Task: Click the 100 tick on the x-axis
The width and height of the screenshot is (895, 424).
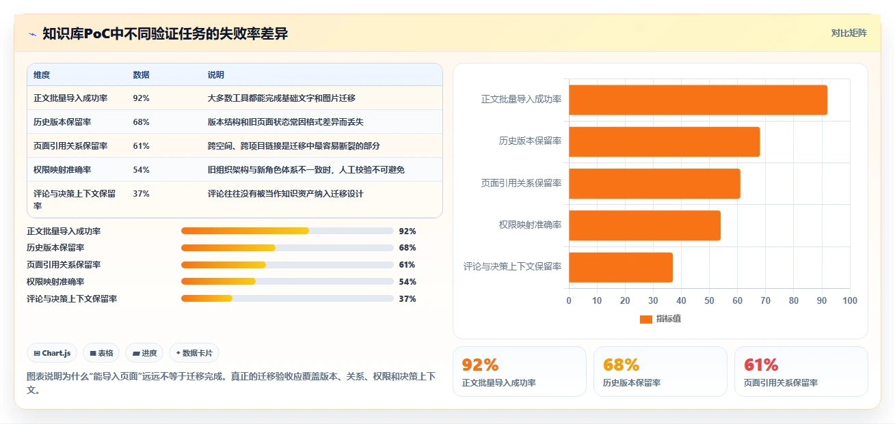Action: point(850,301)
